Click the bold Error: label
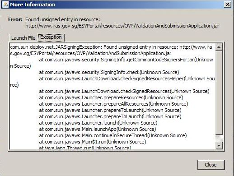The height and width of the screenshot is (176, 234). 15,19
